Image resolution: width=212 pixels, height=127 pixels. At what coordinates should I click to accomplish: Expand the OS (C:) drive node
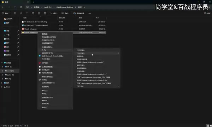pos(3,67)
